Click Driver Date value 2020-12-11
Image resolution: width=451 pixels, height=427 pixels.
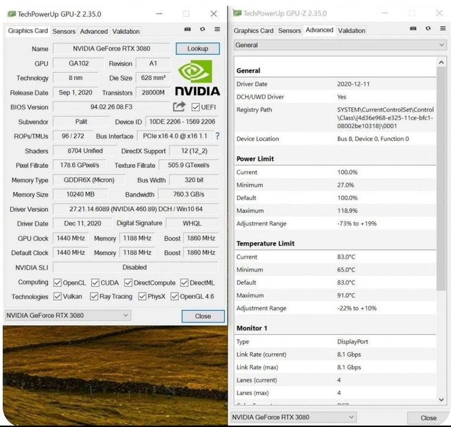pyautogui.click(x=353, y=84)
